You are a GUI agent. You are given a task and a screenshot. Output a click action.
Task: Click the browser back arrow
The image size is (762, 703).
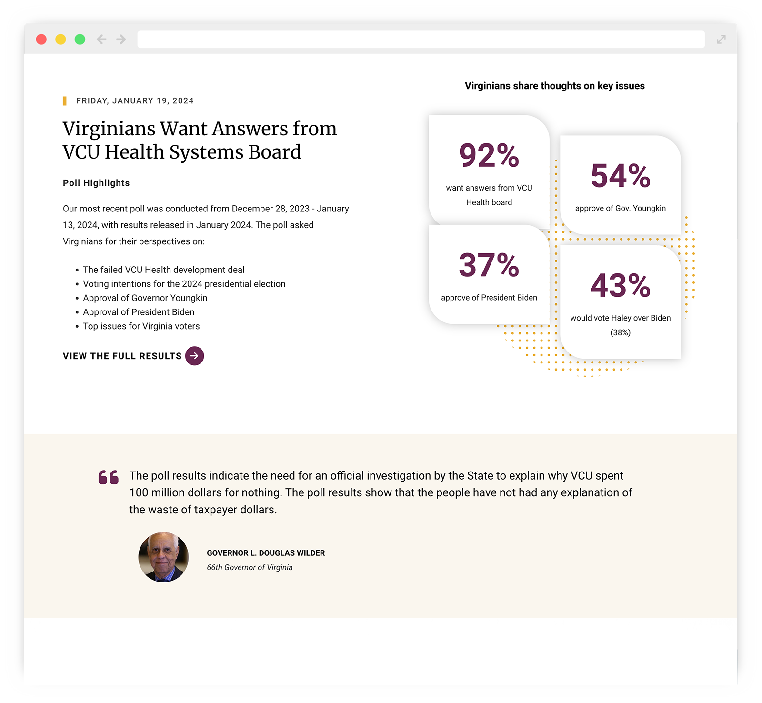coord(101,39)
